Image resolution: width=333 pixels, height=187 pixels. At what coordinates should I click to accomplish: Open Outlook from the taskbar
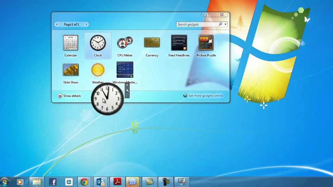point(100,182)
